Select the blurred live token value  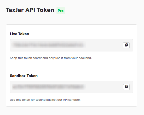pyautogui.click(x=48, y=45)
